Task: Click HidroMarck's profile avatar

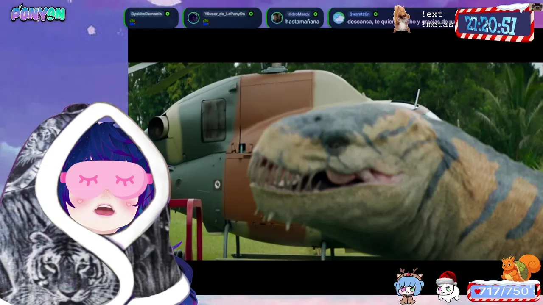Action: pyautogui.click(x=277, y=18)
